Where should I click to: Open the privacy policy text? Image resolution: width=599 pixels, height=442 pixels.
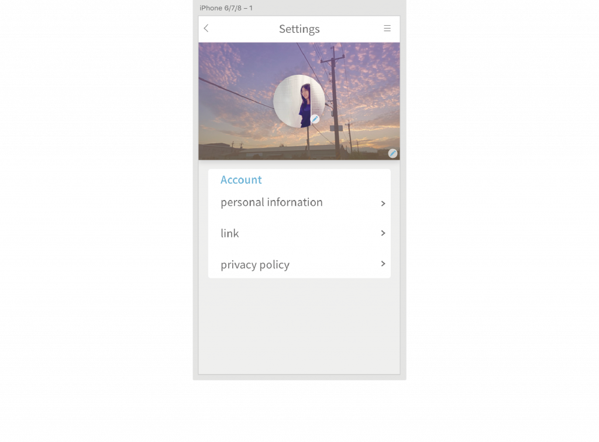point(255,264)
